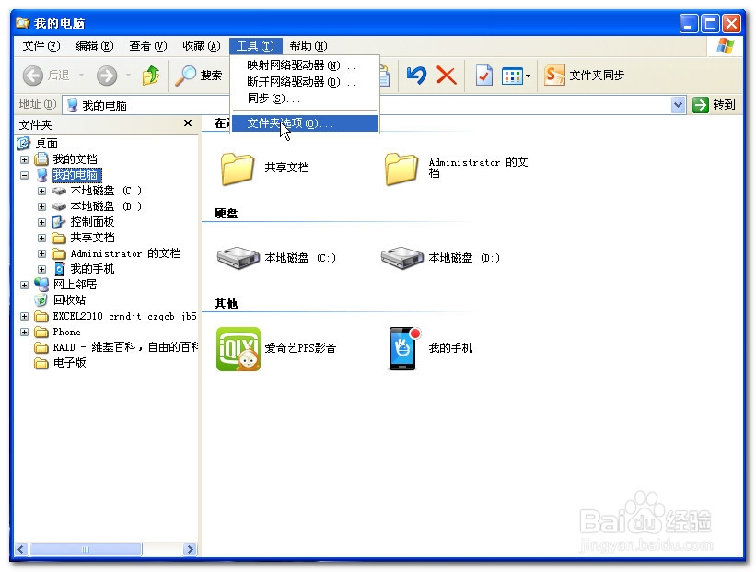This screenshot has height=572, width=756.
Task: Choose 映射网络驱动器(N)... menu entry
Action: (x=305, y=65)
